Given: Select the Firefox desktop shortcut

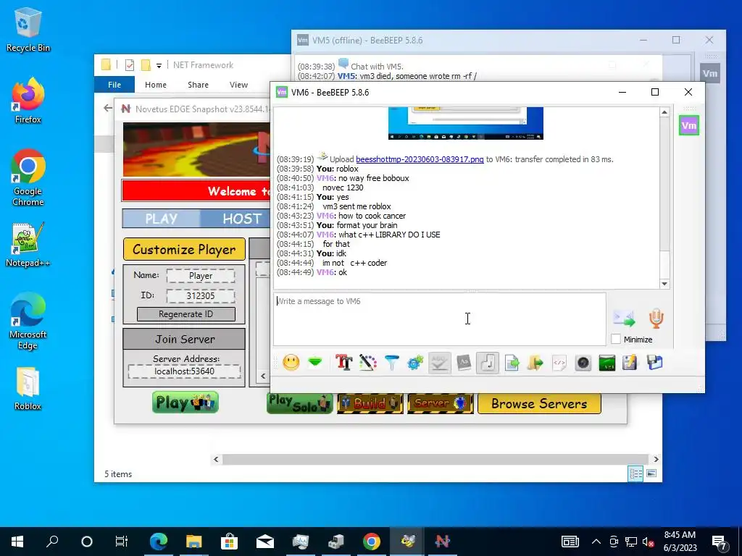Looking at the screenshot, I should coord(28,101).
